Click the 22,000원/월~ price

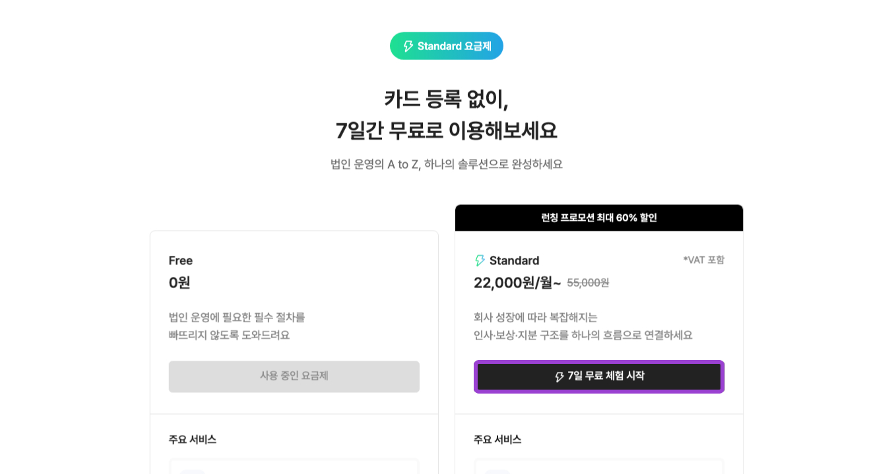click(x=517, y=283)
